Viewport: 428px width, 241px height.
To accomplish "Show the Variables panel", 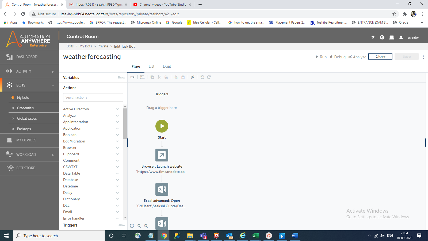I will point(121,77).
